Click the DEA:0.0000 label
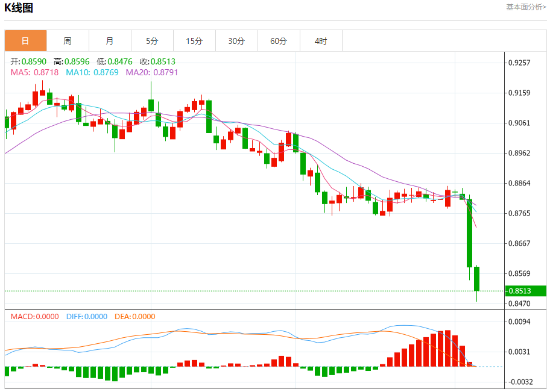Screen dimensions: 550x389 coord(134,317)
